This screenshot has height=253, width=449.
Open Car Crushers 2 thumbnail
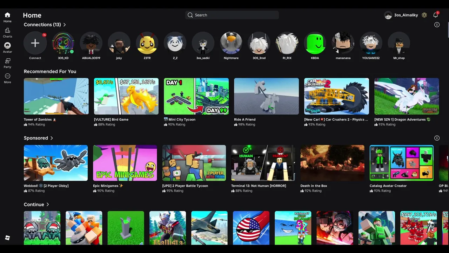point(336,96)
